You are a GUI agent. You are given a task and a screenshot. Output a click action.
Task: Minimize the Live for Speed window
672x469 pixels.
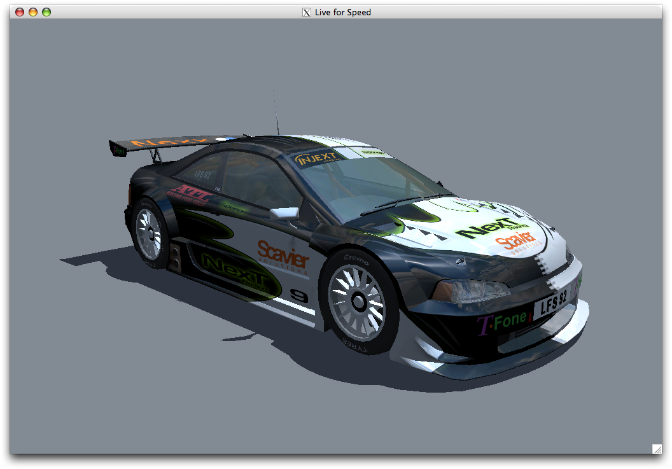33,12
